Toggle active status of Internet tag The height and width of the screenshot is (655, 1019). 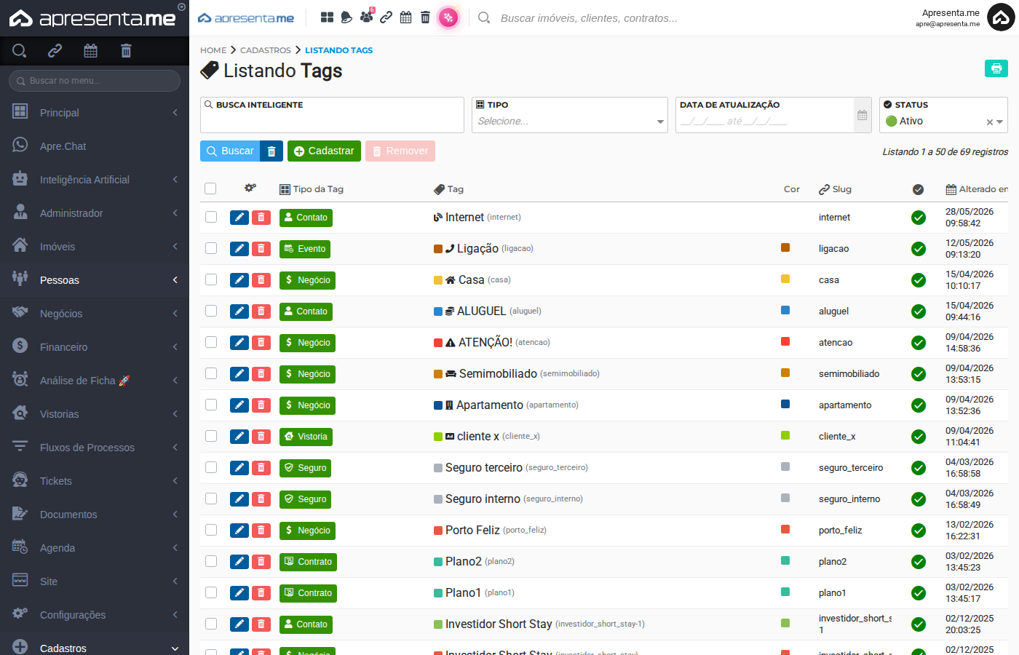point(919,218)
